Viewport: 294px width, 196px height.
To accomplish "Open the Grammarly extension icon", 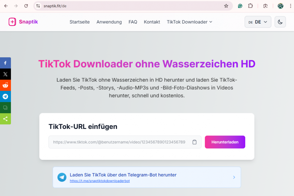I will point(240,6).
